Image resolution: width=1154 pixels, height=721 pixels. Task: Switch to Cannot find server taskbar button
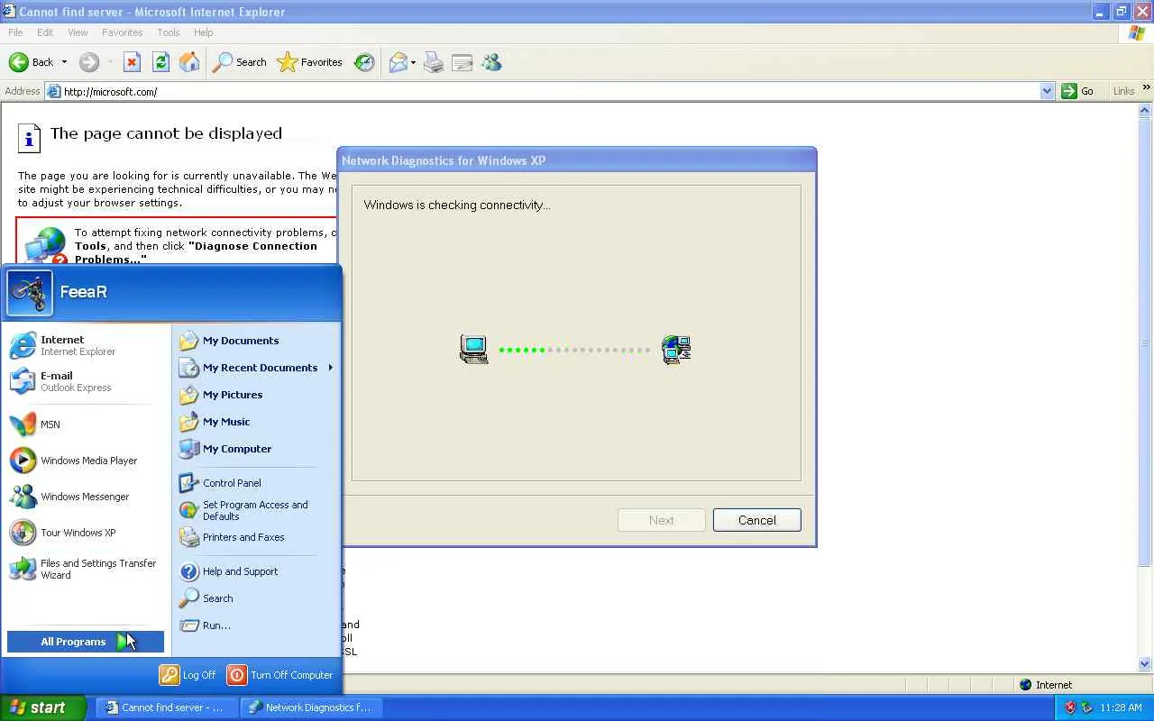tap(167, 707)
